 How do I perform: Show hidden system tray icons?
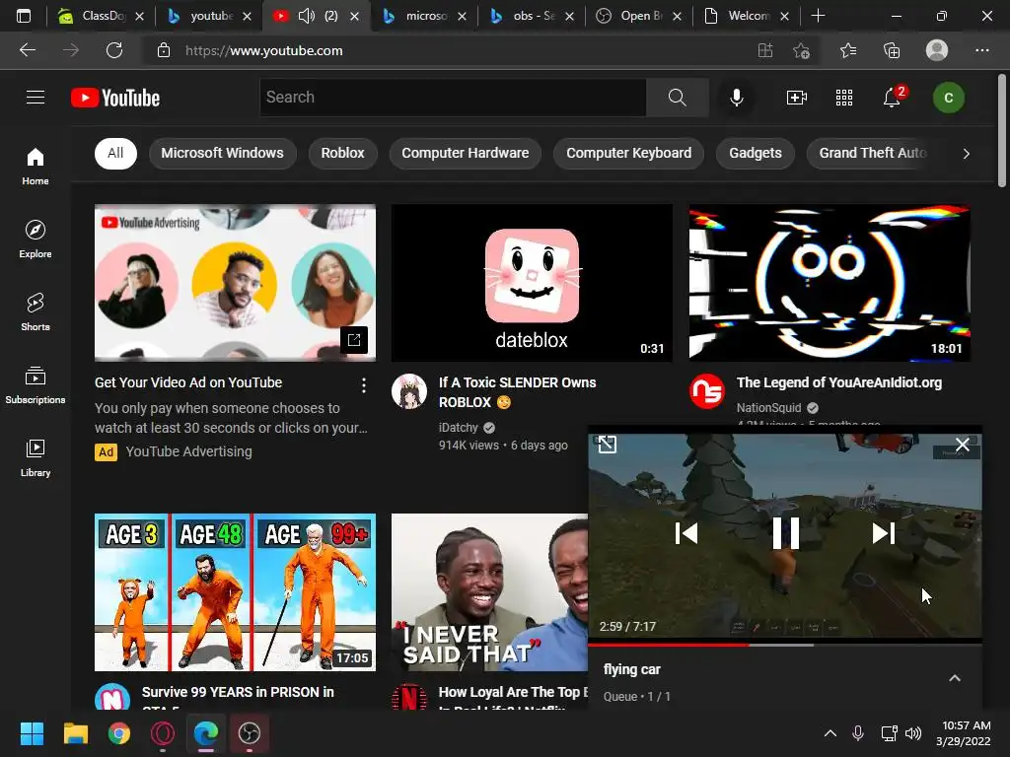[x=830, y=733]
